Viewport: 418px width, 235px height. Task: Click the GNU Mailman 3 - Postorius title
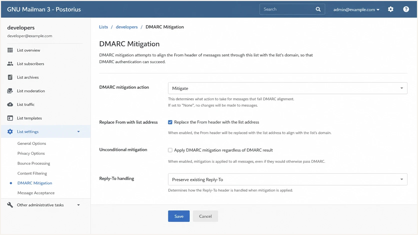(44, 9)
